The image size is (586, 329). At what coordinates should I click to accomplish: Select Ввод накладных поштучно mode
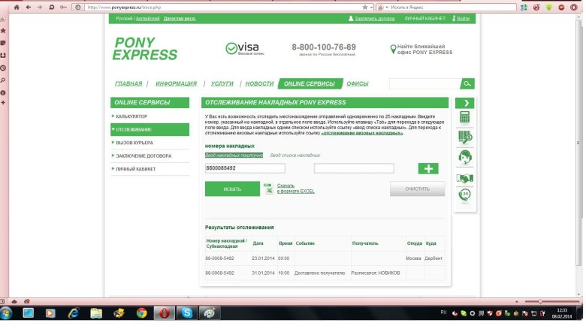point(234,155)
